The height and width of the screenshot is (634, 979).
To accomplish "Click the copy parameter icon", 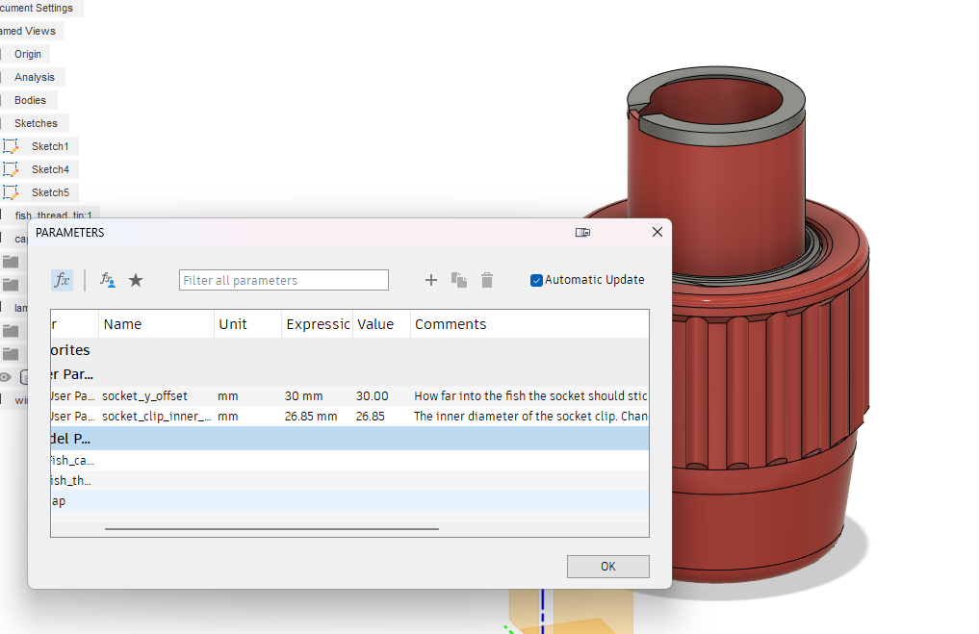I will tap(459, 280).
